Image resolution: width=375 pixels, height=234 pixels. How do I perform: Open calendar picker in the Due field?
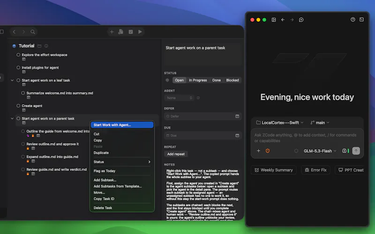coord(237,135)
